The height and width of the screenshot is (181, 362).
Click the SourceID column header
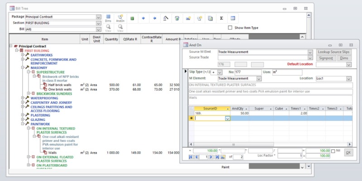click(x=212, y=108)
